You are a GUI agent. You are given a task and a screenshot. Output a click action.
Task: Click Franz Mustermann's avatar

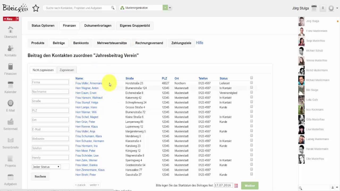pyautogui.click(x=301, y=31)
